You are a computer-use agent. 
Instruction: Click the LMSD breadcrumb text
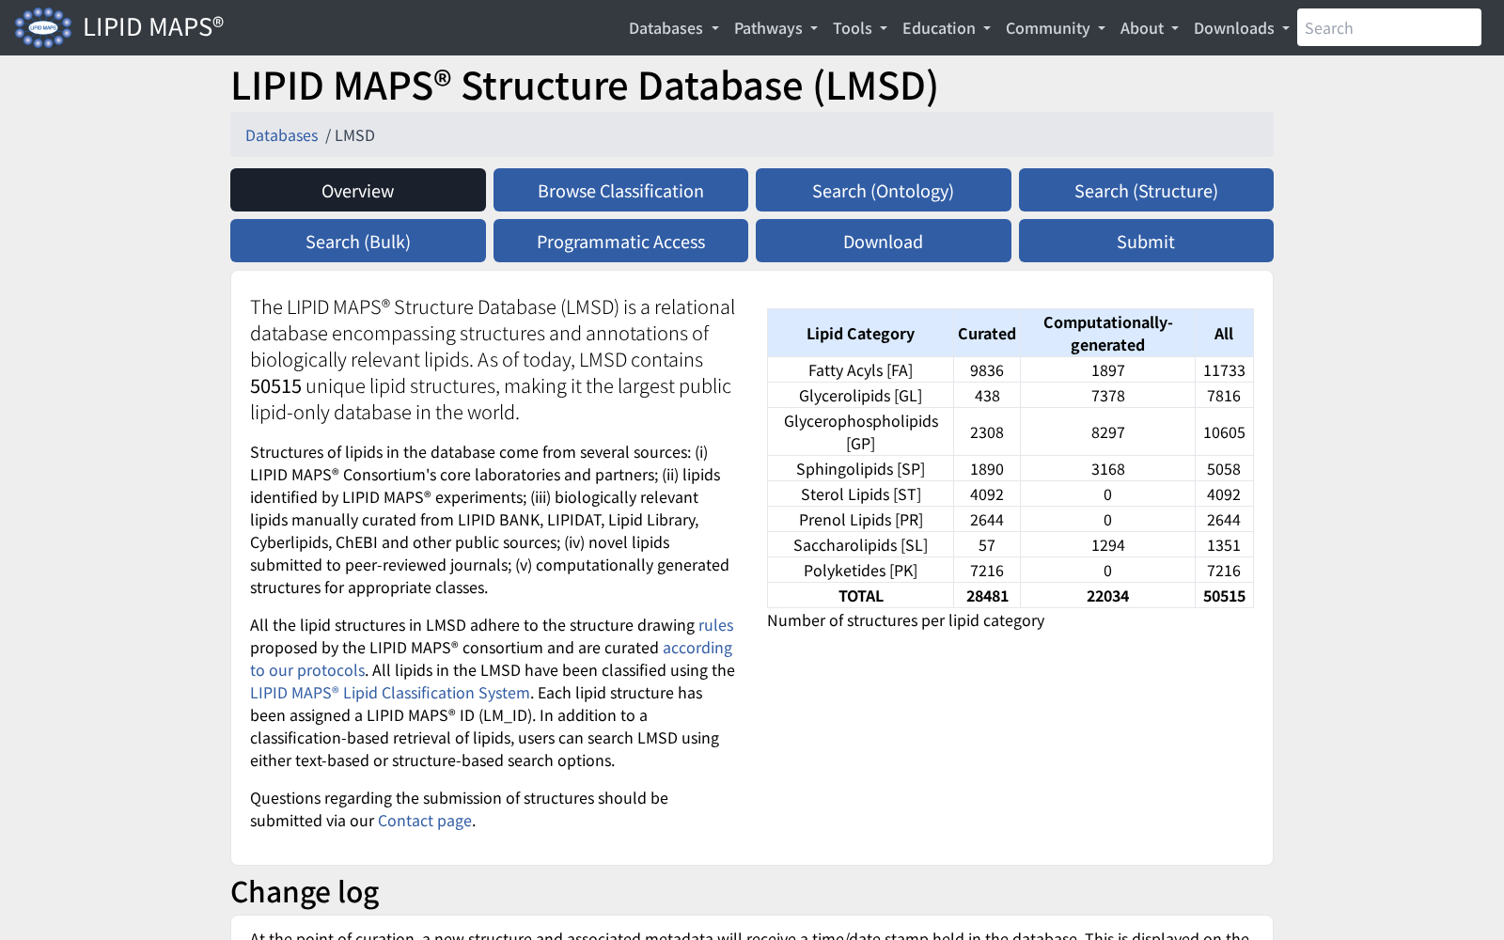click(354, 135)
